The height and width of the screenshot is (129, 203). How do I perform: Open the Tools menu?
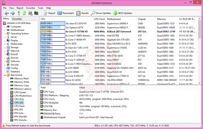tap(41, 8)
